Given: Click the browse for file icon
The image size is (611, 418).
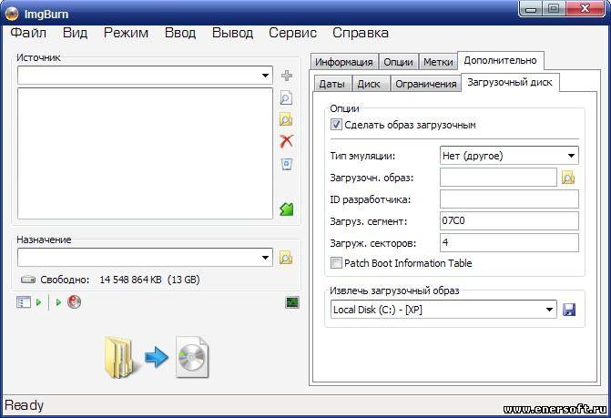Looking at the screenshot, I should tap(286, 97).
